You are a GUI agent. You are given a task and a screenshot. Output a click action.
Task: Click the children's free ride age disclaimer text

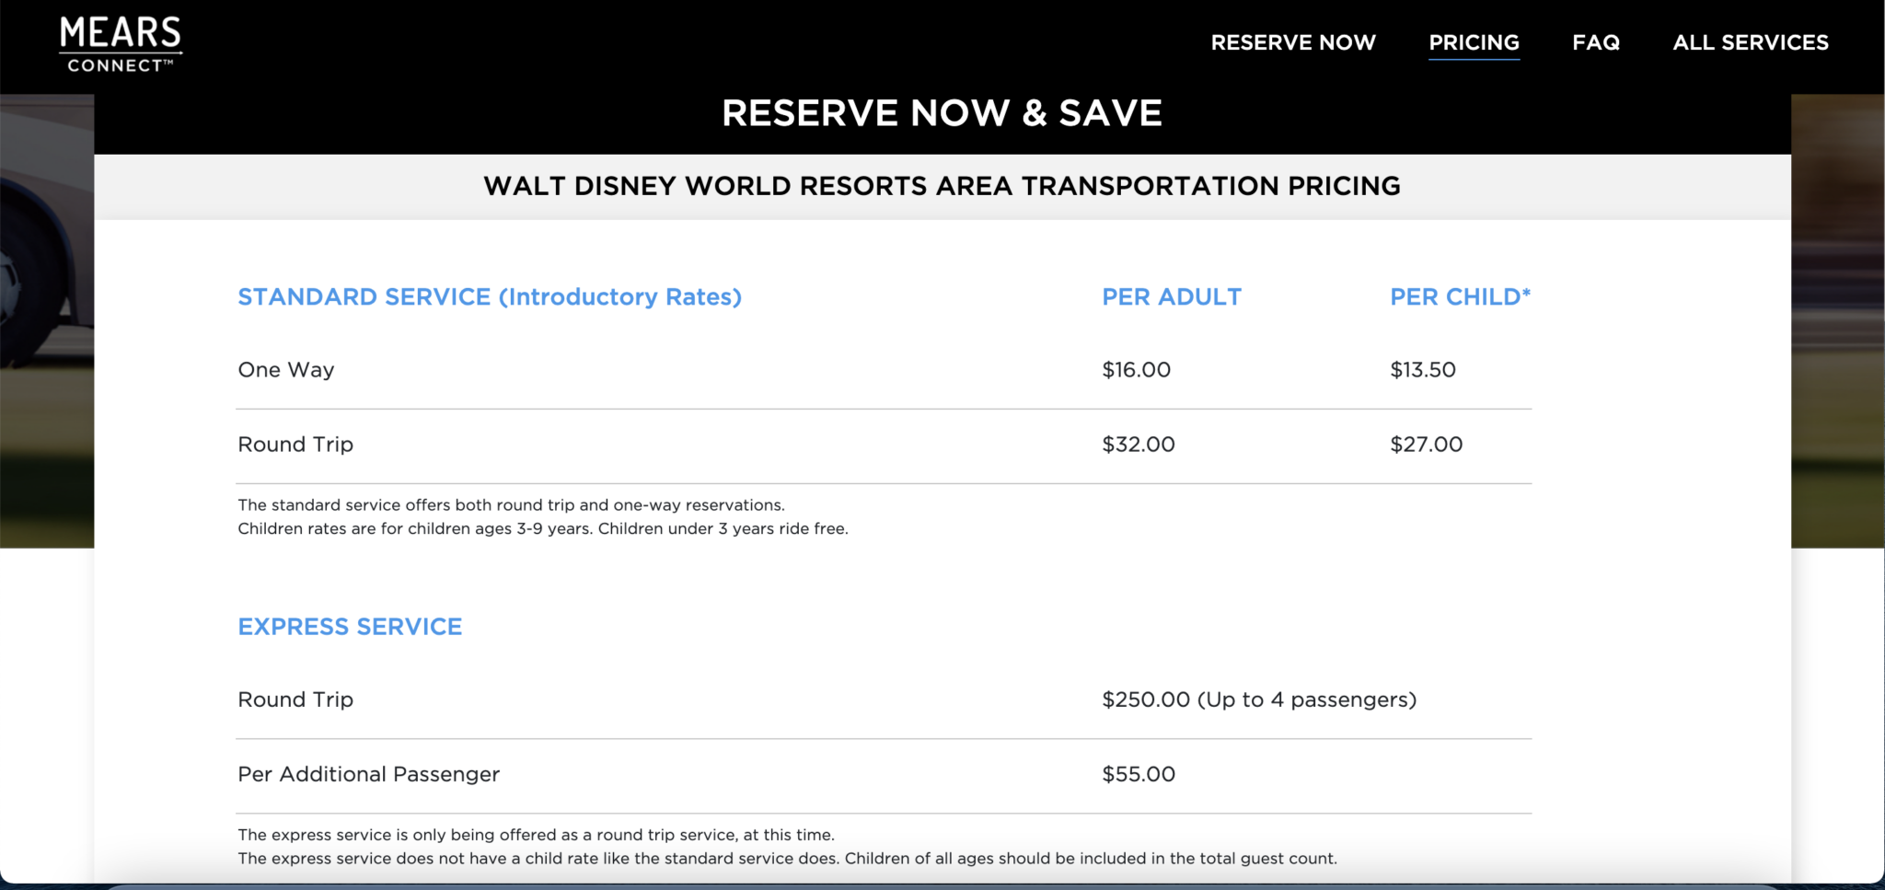543,528
